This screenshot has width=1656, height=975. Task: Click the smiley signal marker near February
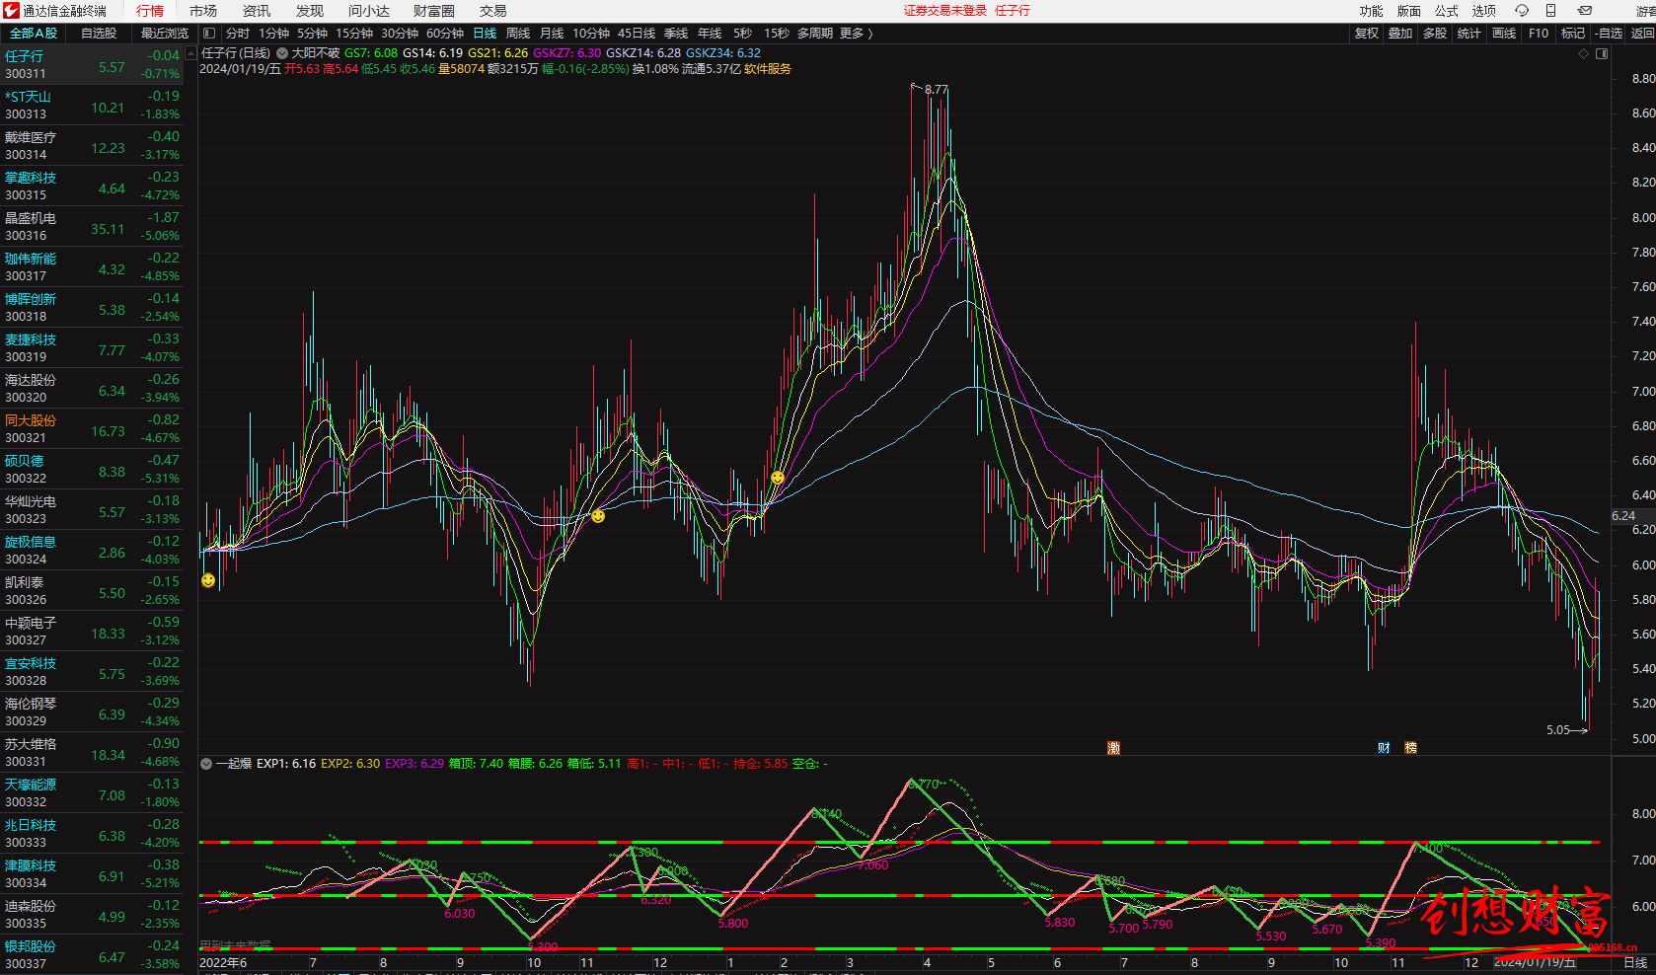[x=778, y=478]
